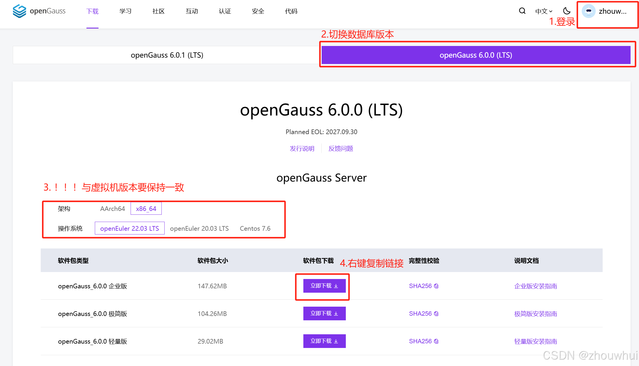Viewport: 639px width, 366px height.
Task: Select the openGauss 6.0.0 (LTS) tab
Action: pyautogui.click(x=476, y=55)
